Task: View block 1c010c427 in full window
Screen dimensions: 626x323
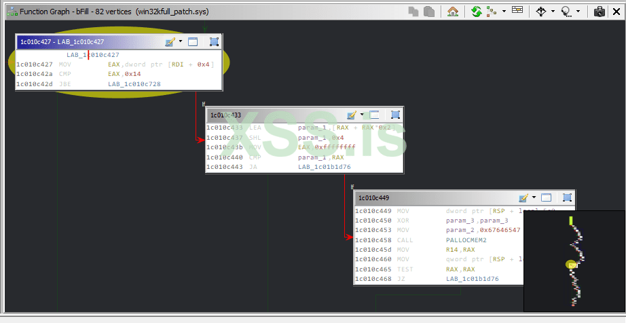Action: [193, 41]
